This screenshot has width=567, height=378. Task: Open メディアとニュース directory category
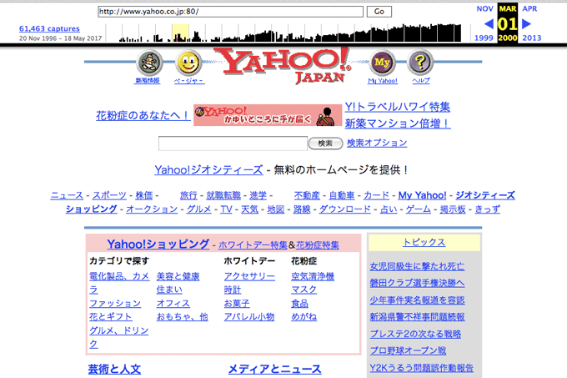pyautogui.click(x=274, y=369)
